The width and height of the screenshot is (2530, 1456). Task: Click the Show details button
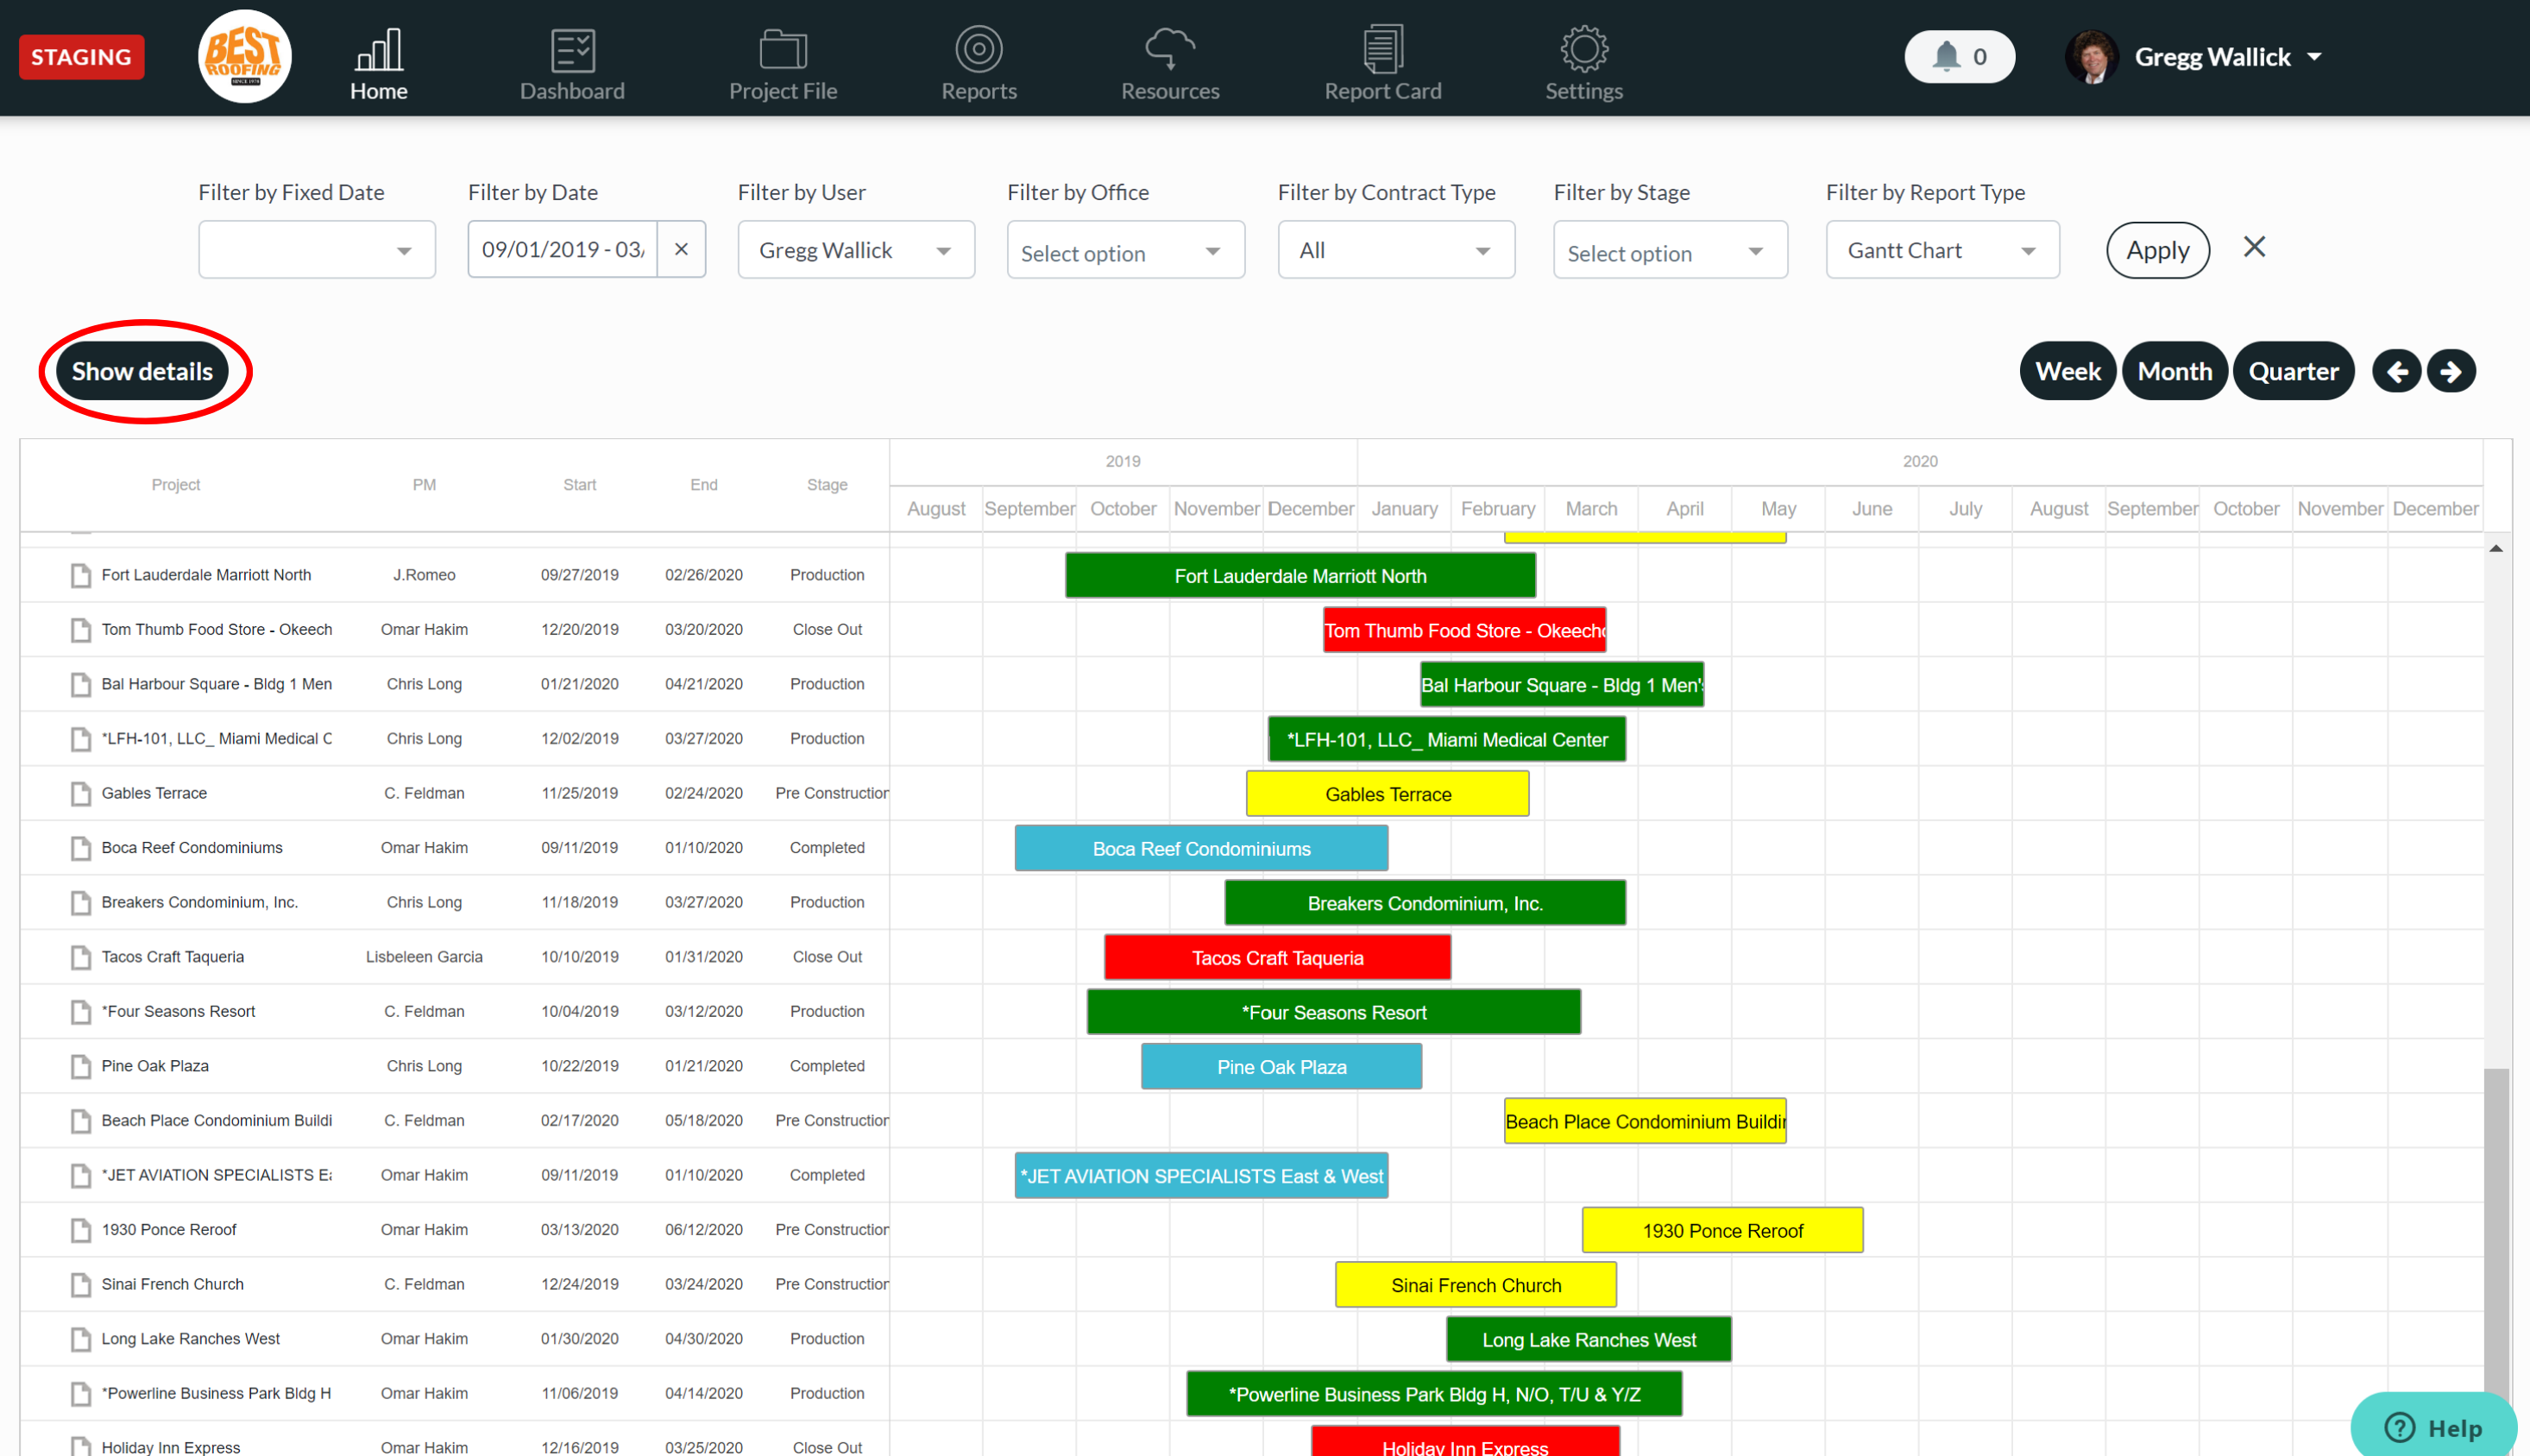(x=142, y=370)
